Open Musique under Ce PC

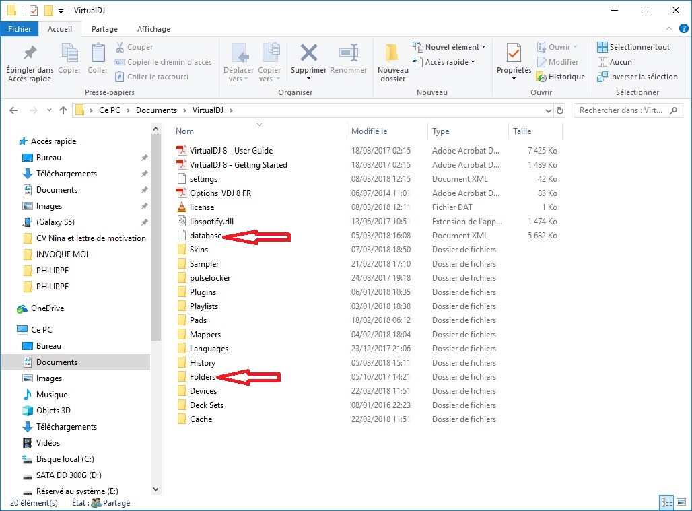(52, 395)
